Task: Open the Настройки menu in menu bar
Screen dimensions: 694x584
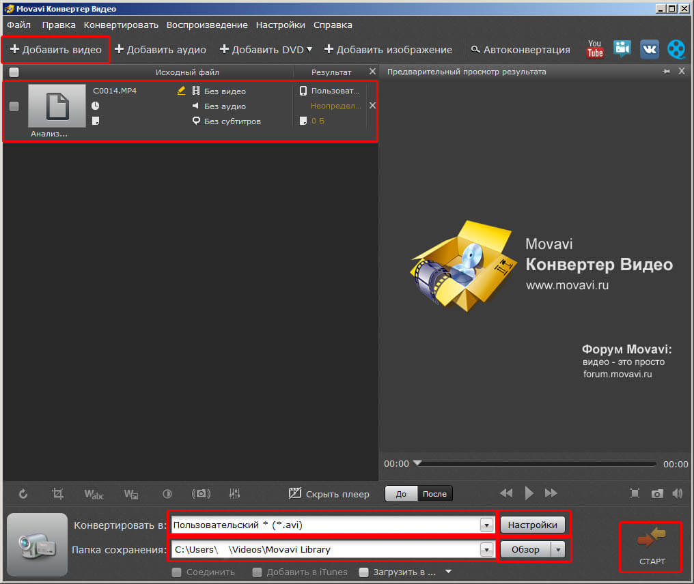Action: click(281, 25)
